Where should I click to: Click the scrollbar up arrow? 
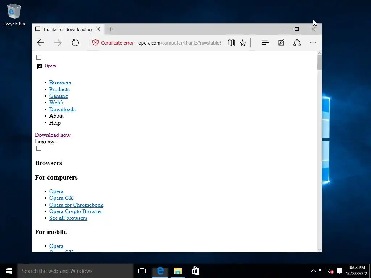click(x=320, y=53)
